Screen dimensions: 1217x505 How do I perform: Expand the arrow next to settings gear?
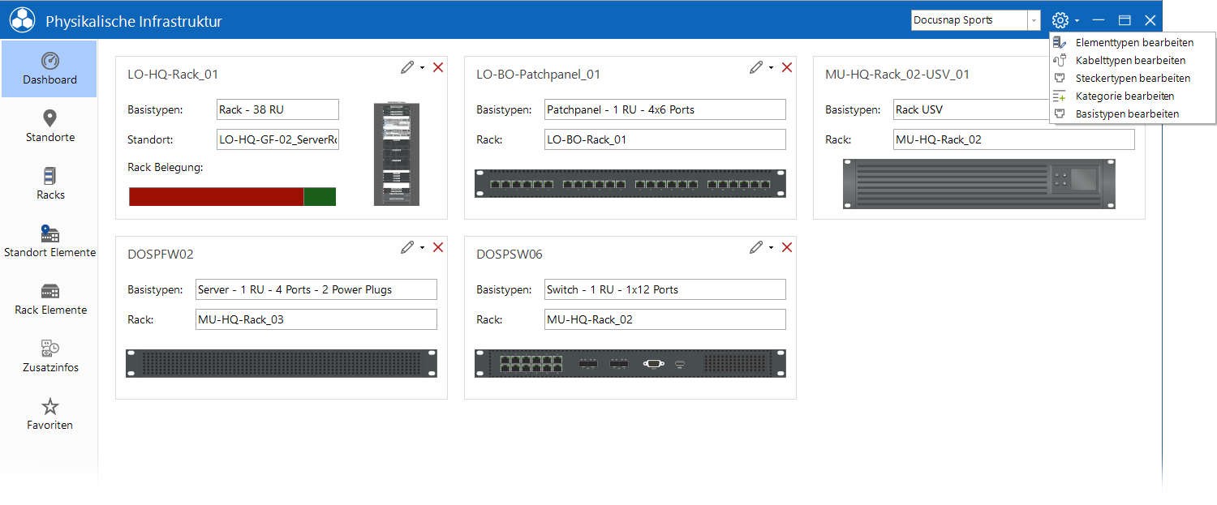coord(1077,21)
